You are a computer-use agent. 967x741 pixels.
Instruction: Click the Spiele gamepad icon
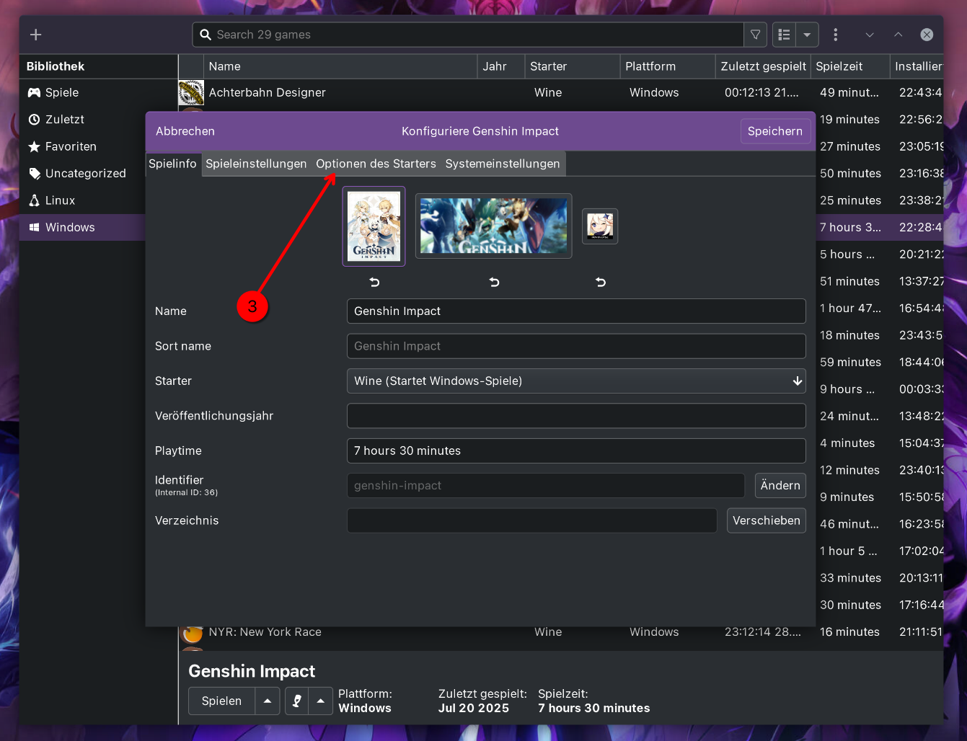click(34, 92)
